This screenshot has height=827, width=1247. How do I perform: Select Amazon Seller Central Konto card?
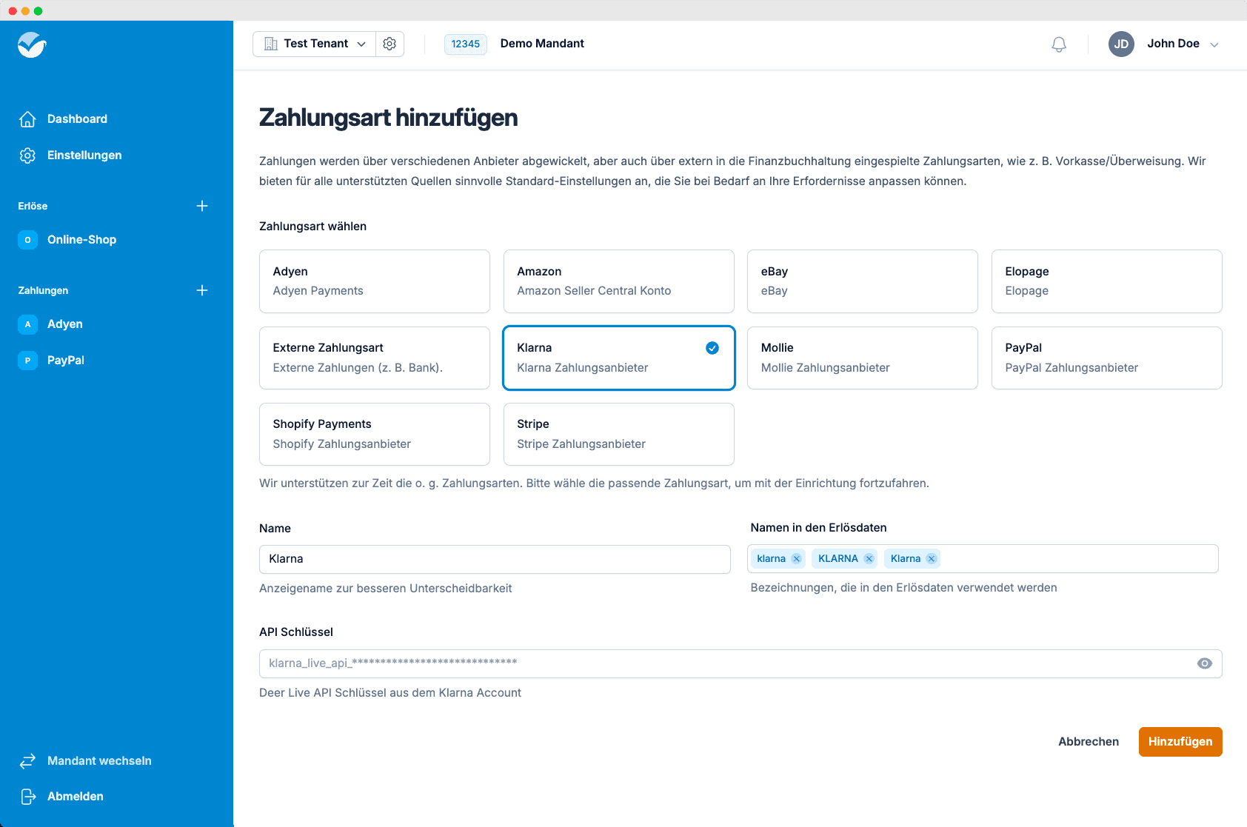(619, 281)
